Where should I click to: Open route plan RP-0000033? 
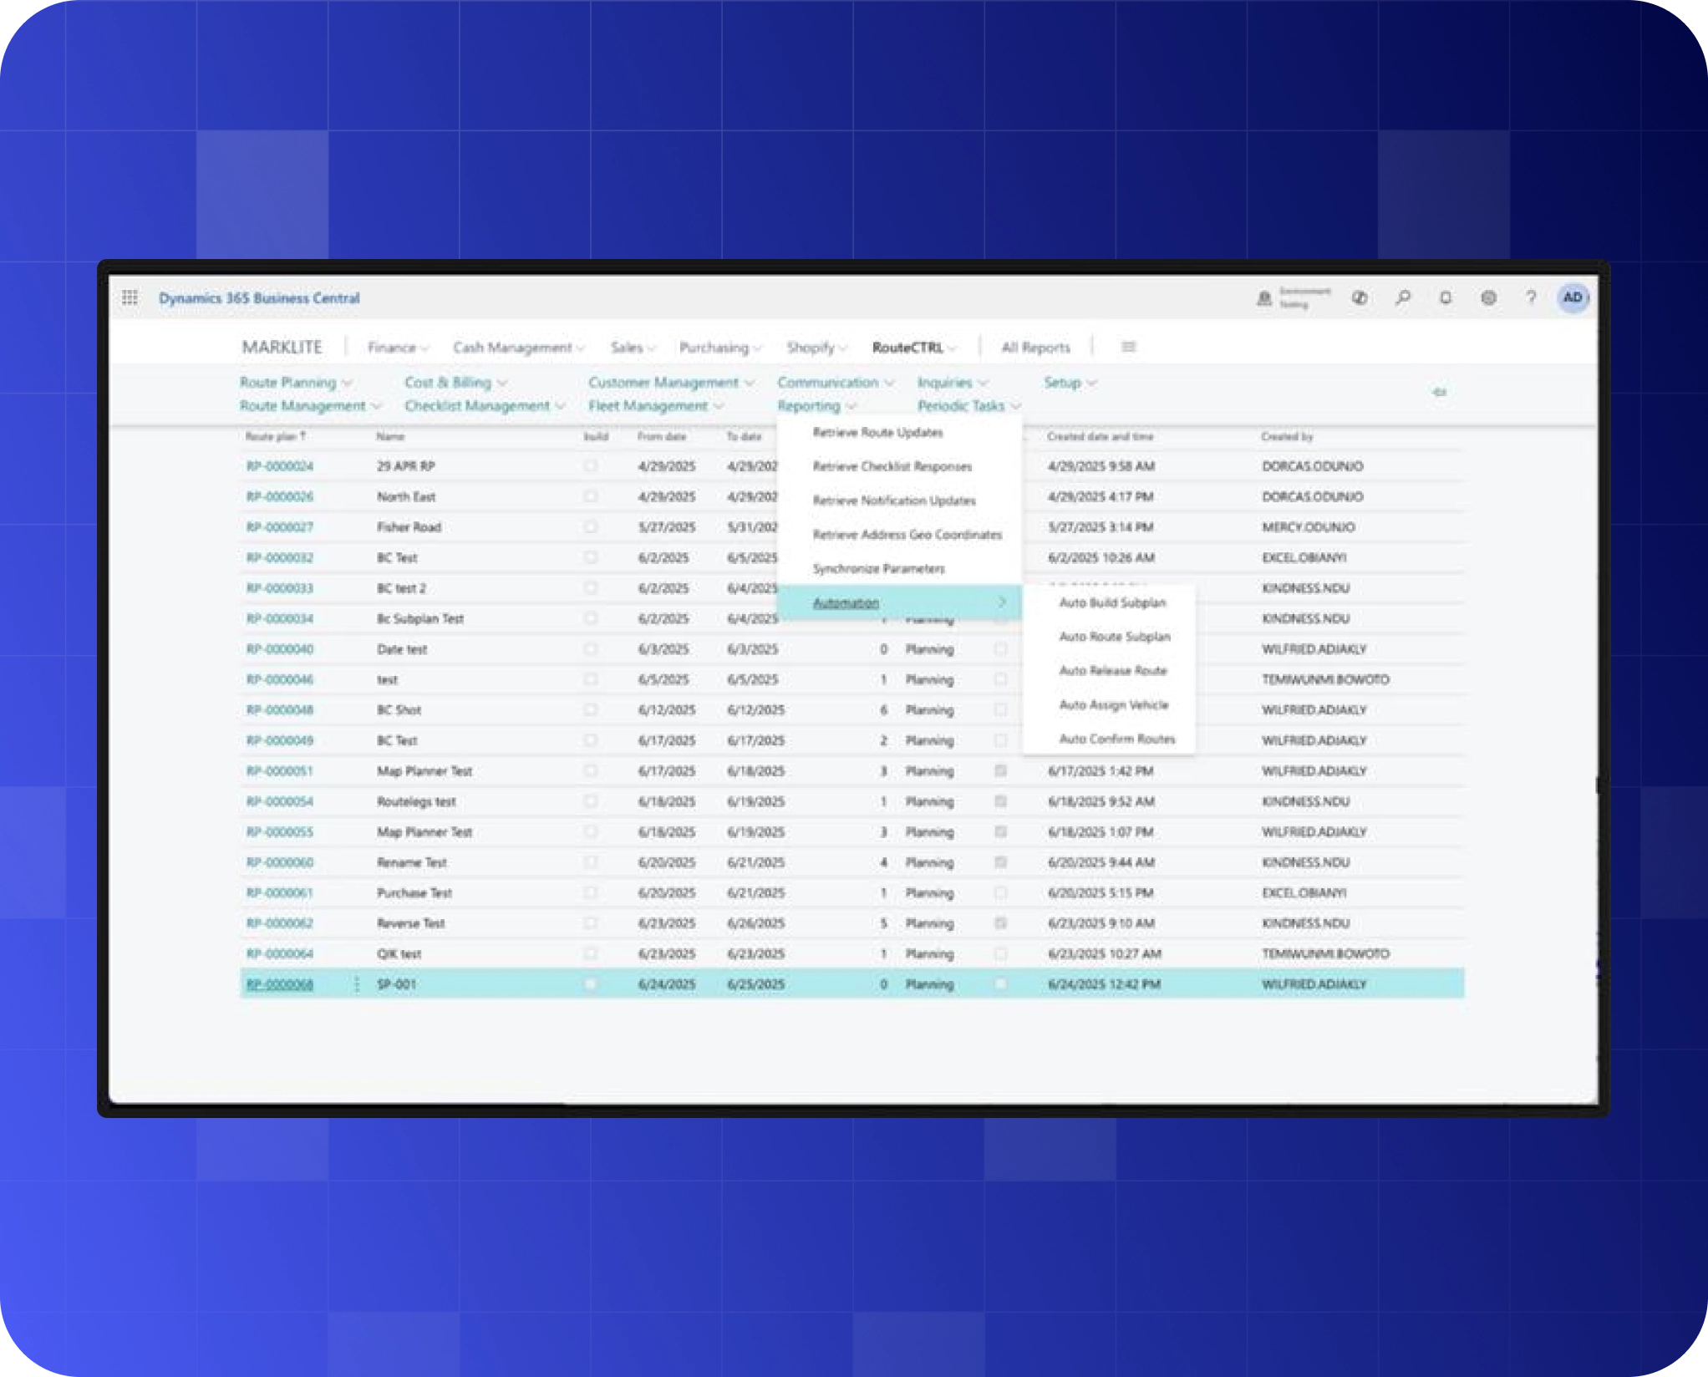point(279,588)
